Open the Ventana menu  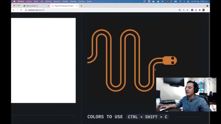pos(81,1)
